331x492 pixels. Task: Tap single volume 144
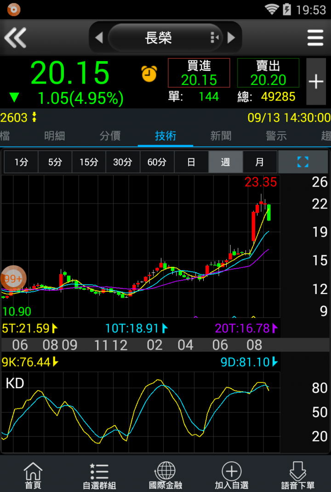tap(209, 96)
